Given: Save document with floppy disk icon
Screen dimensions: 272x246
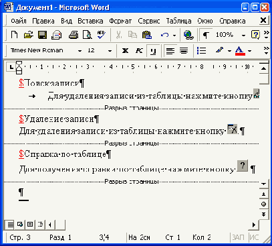Looking at the screenshot, I should (x=42, y=35).
